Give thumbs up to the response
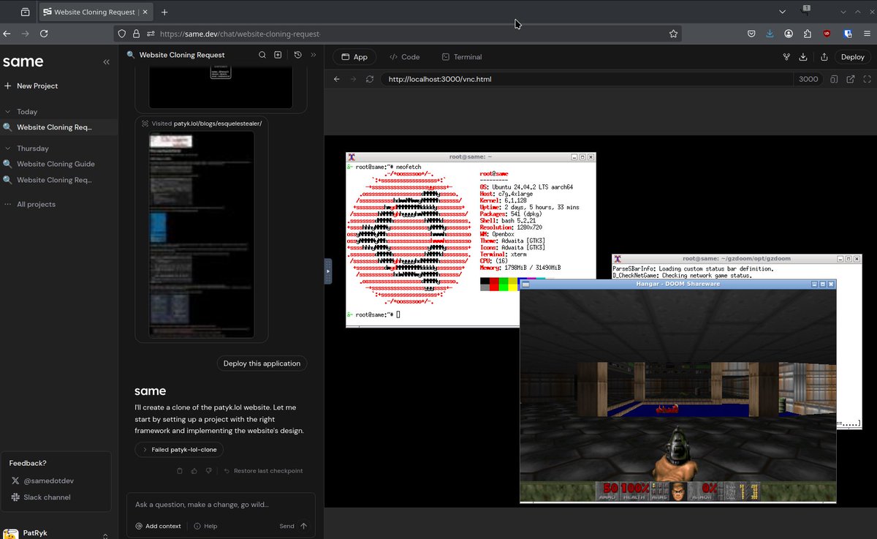This screenshot has height=539, width=877. (x=194, y=471)
